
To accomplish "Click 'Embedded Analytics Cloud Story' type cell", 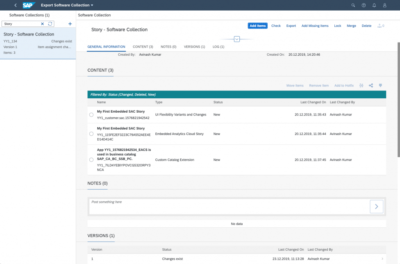I will [179, 134].
